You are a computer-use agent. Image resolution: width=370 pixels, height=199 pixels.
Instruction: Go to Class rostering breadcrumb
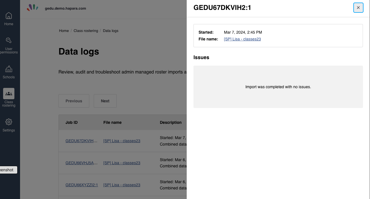pyautogui.click(x=86, y=31)
